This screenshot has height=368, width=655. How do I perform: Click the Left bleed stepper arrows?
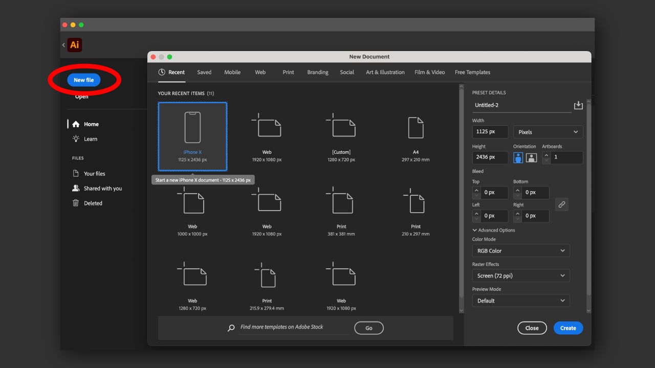pyautogui.click(x=476, y=216)
